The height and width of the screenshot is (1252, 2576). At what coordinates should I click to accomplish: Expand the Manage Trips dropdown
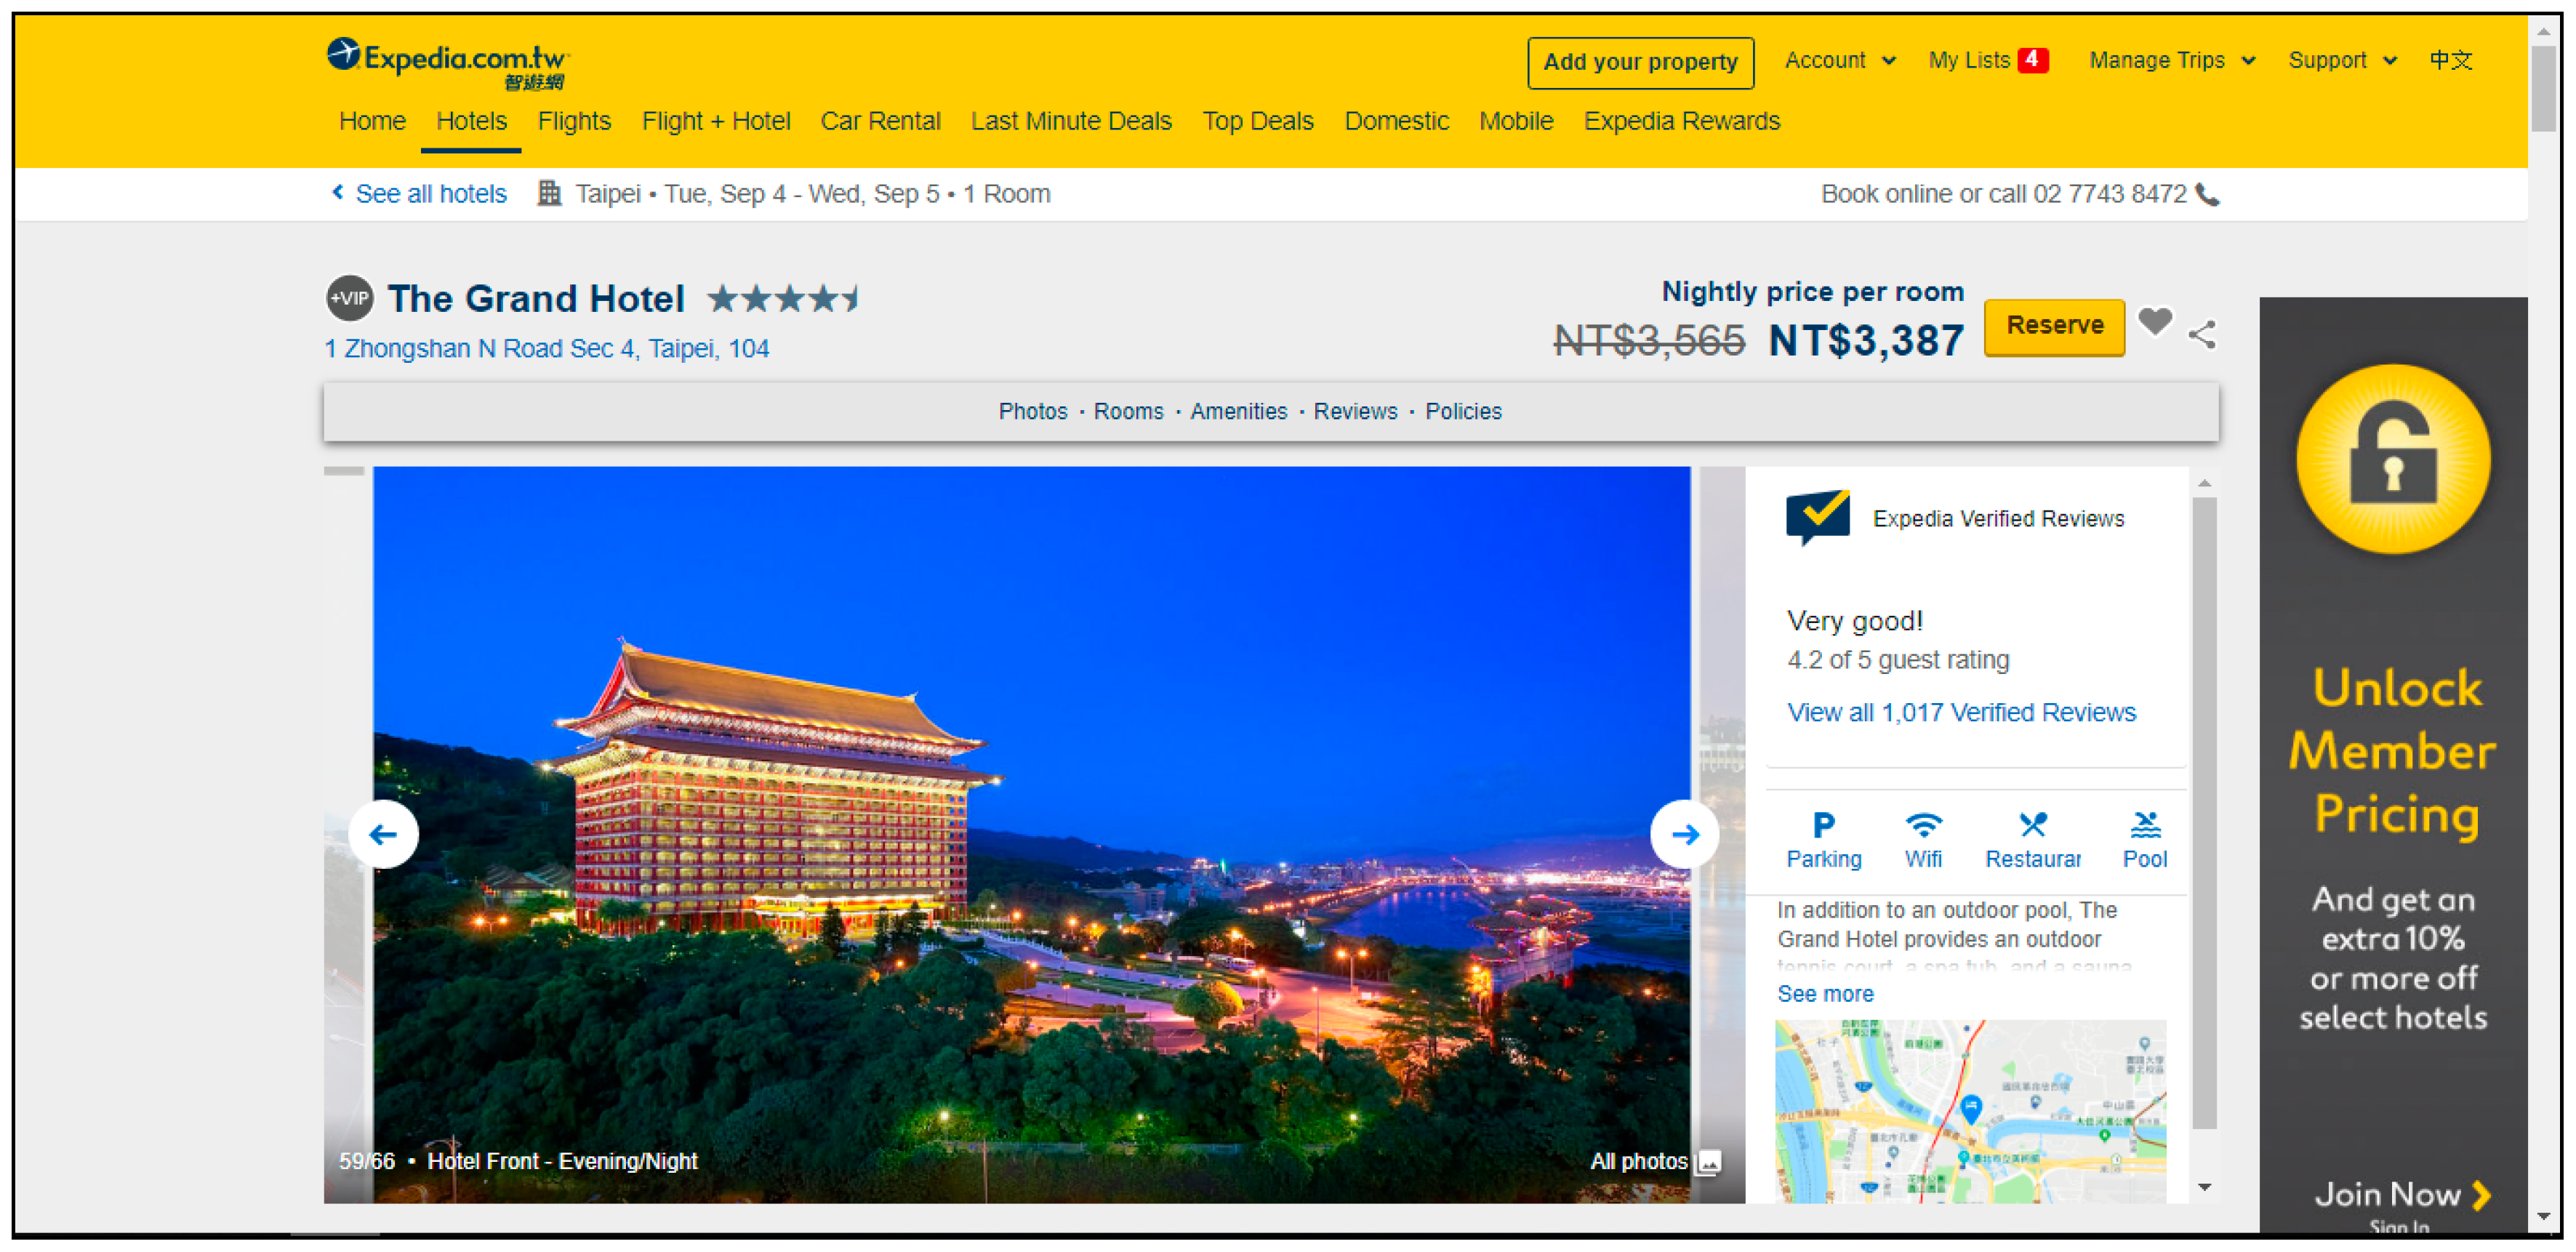(x=2171, y=61)
